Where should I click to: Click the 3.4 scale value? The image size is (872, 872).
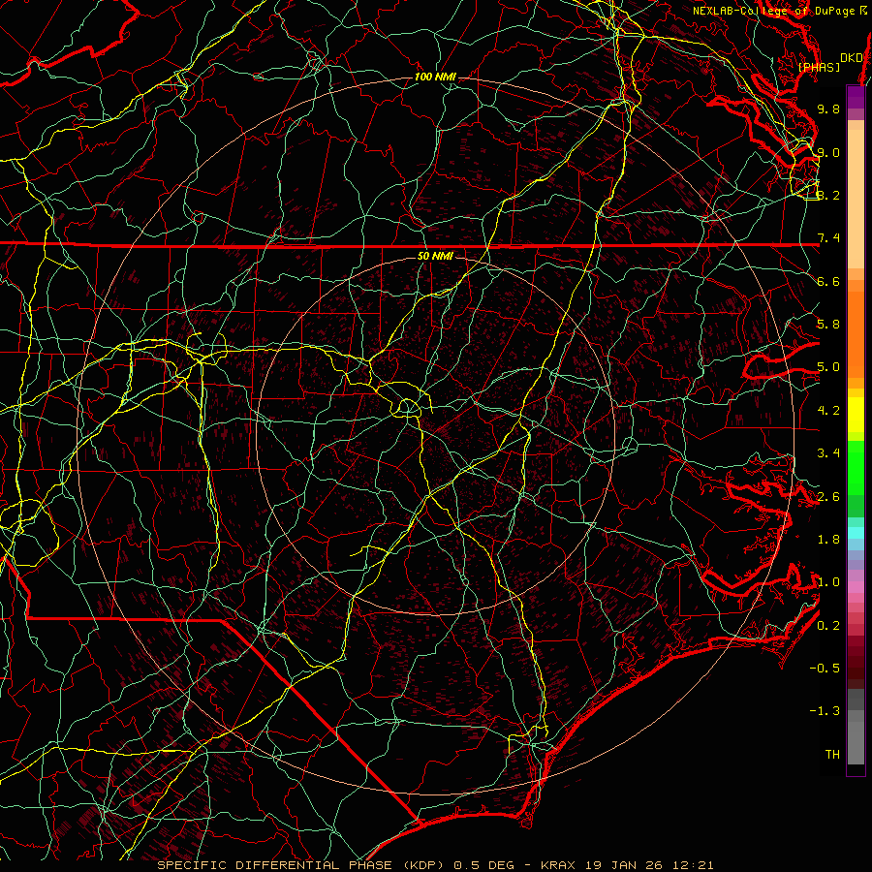[828, 453]
